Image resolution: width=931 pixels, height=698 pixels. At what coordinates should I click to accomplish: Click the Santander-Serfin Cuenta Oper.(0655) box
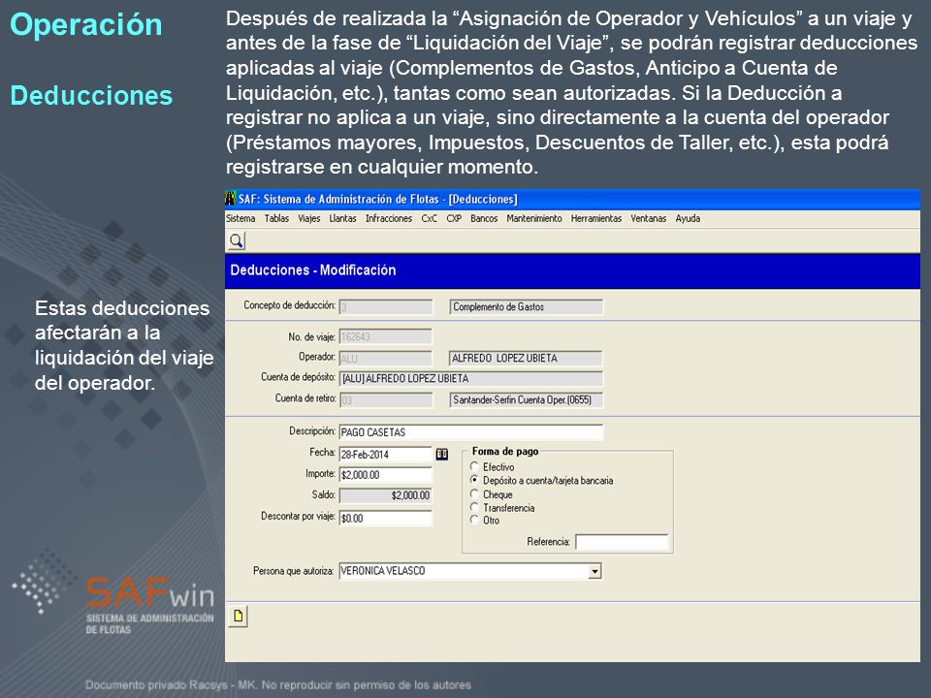click(526, 400)
